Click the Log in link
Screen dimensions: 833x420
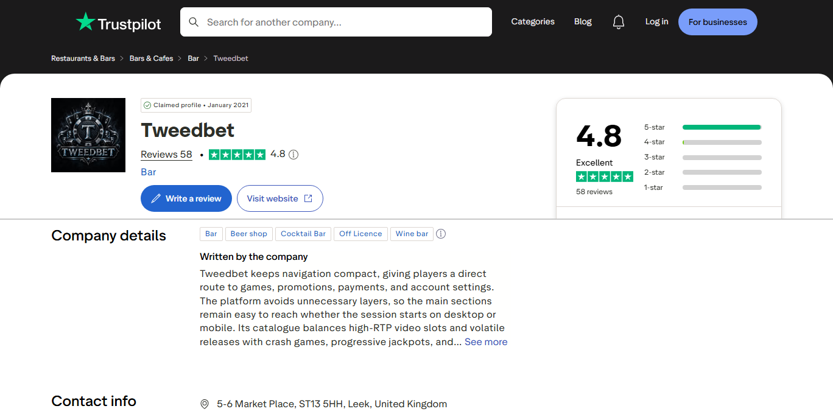click(656, 22)
